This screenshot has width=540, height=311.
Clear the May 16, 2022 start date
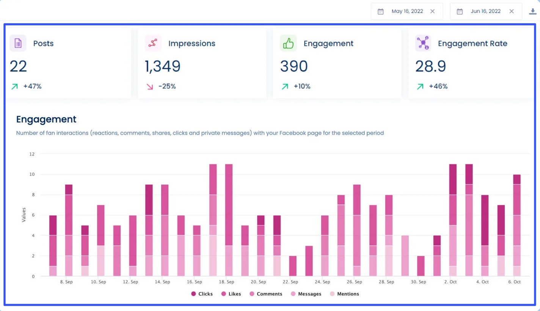pyautogui.click(x=432, y=11)
